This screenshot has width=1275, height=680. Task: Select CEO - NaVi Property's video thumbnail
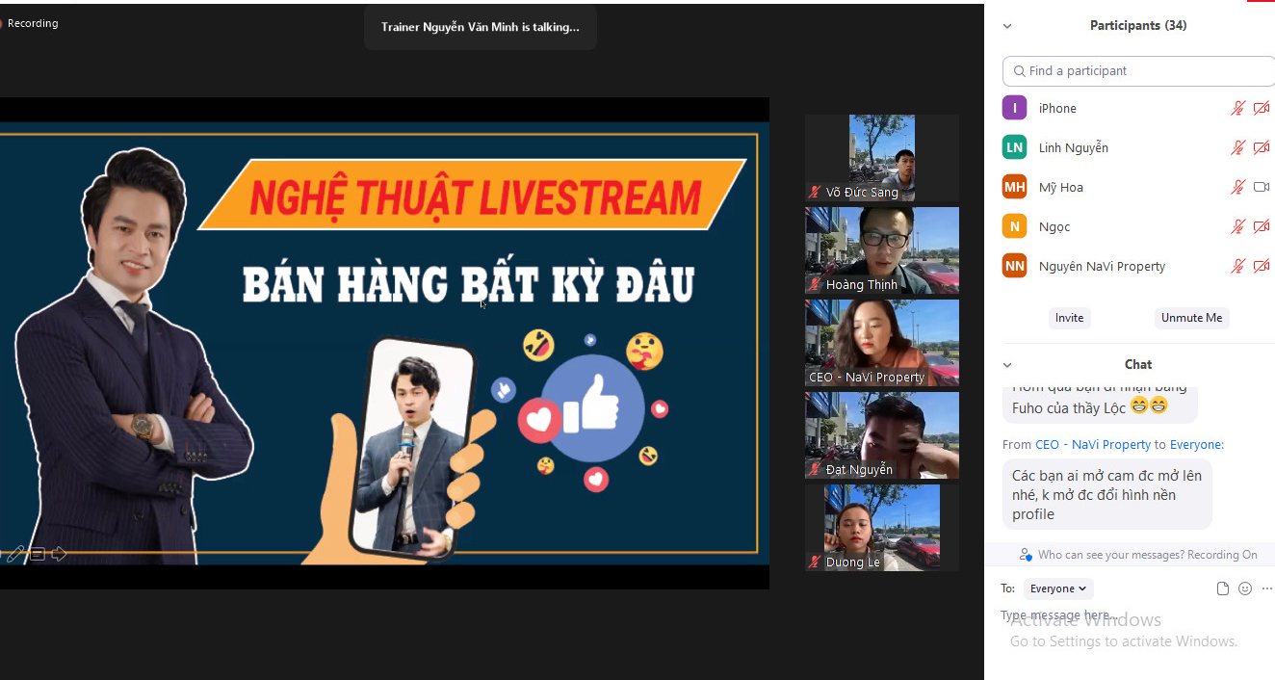click(882, 343)
